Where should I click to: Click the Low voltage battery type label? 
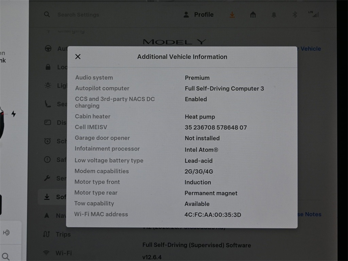pos(109,160)
